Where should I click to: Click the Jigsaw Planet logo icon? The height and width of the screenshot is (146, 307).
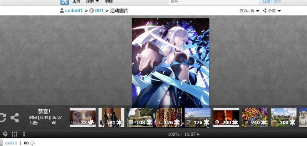(x=64, y=2)
